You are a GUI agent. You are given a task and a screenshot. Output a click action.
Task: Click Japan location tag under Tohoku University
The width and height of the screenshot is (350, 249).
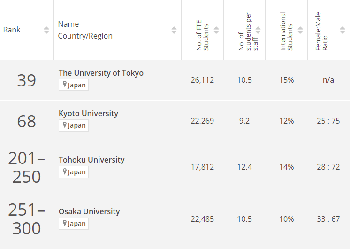coord(74,172)
